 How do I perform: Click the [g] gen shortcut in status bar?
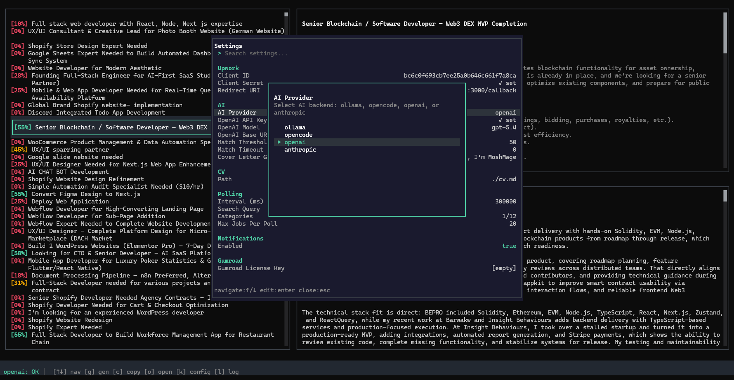coord(97,372)
